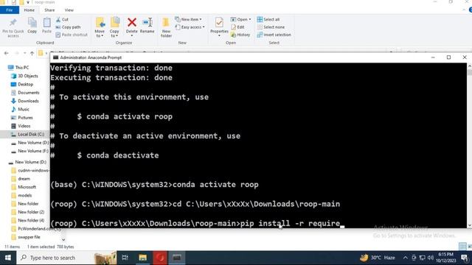Viewport: 472px width, 265px height.
Task: Click the taskbar clock at 6:15 PM
Action: click(x=445, y=258)
